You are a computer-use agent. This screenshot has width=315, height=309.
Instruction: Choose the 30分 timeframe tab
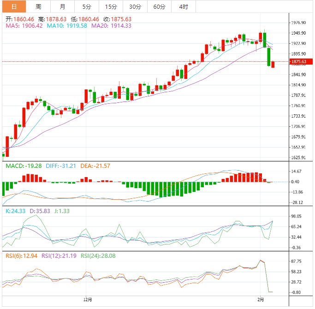135,6
